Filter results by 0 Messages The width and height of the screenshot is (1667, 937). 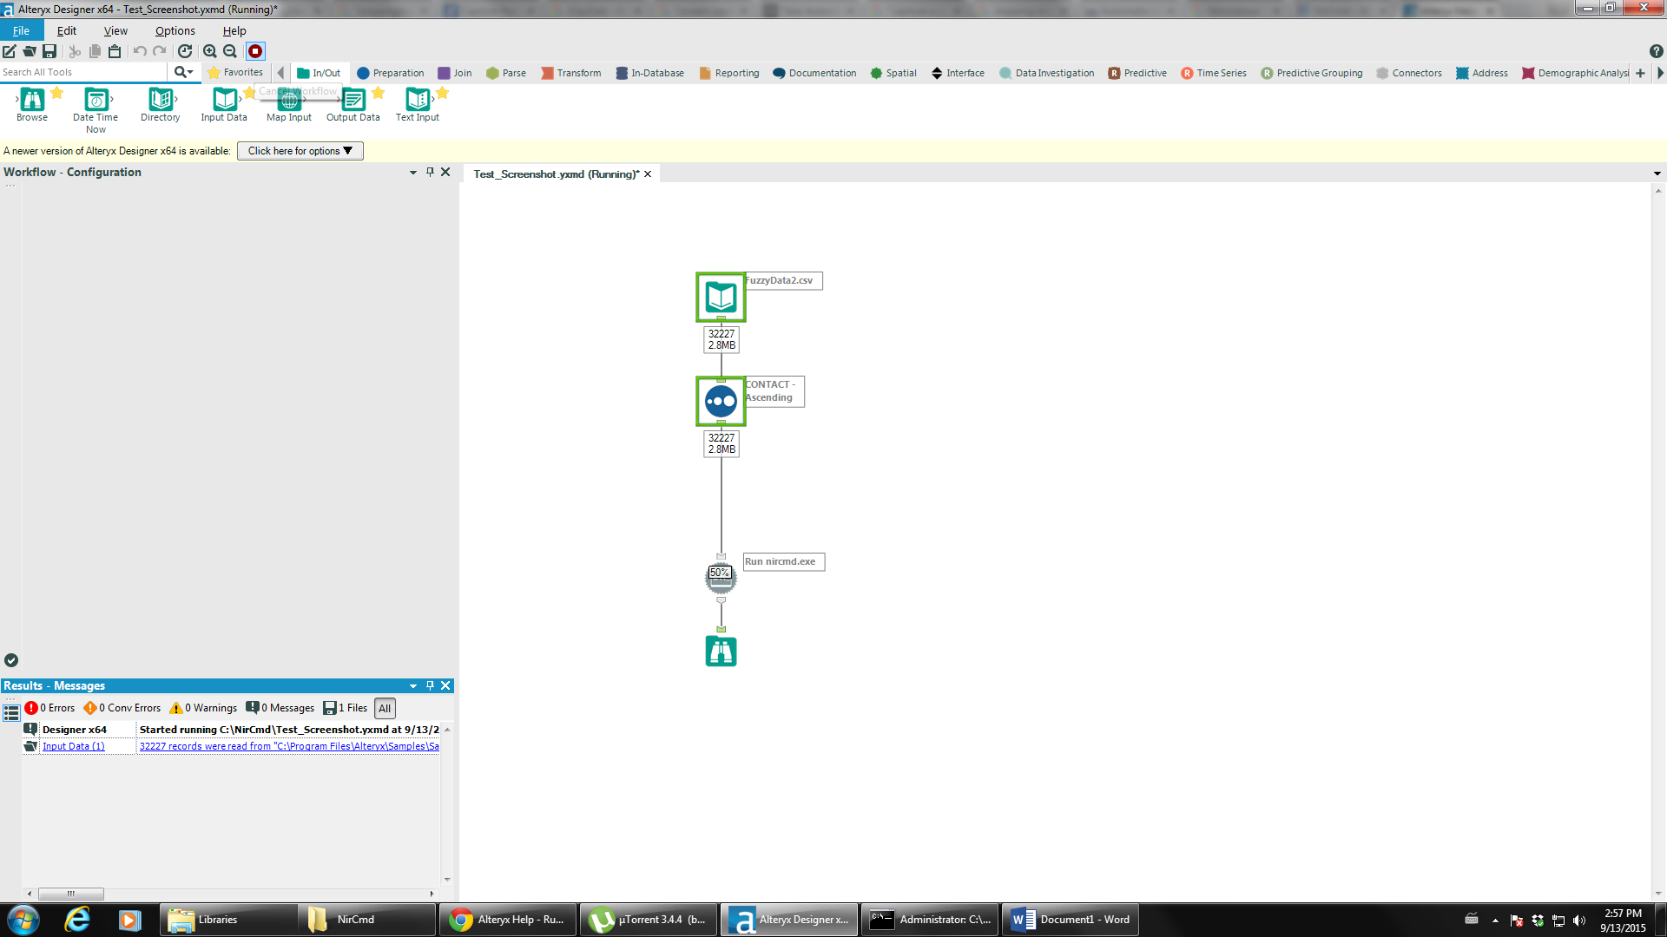point(280,708)
